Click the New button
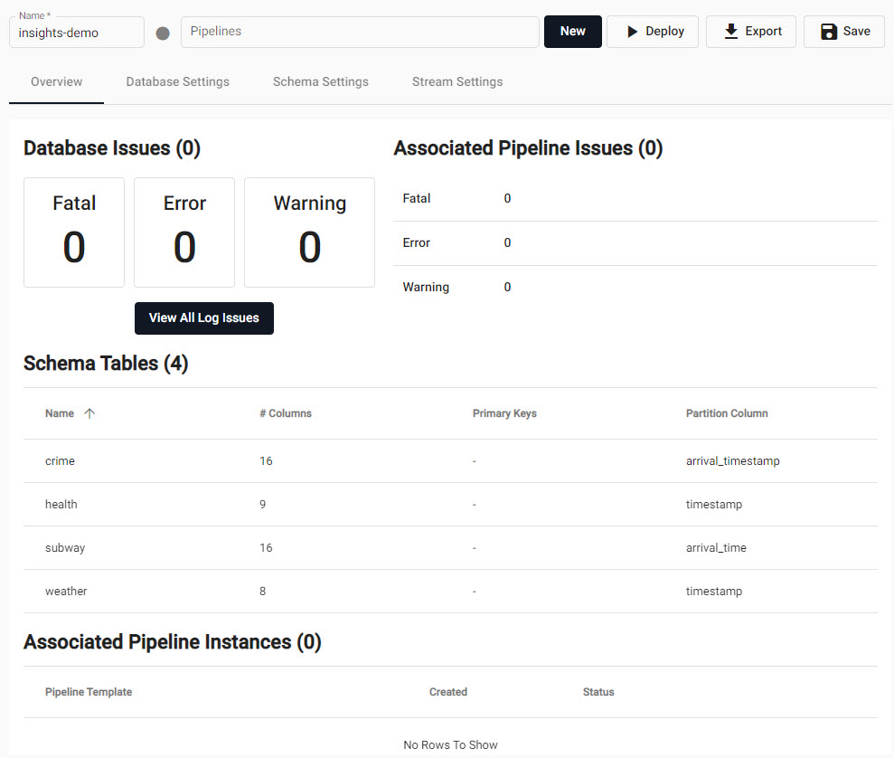894x758 pixels. pos(572,32)
